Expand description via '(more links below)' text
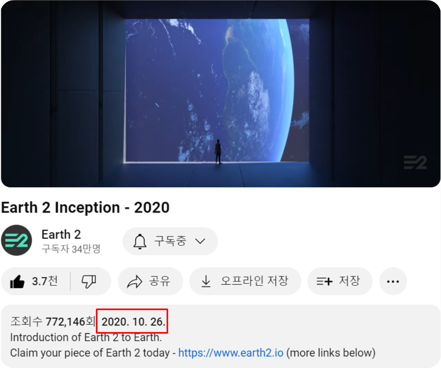441x368 pixels. [331, 353]
